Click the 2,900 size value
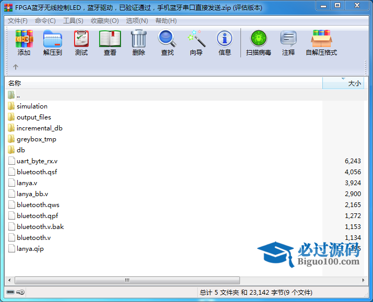The height and width of the screenshot is (302, 373). (x=353, y=194)
